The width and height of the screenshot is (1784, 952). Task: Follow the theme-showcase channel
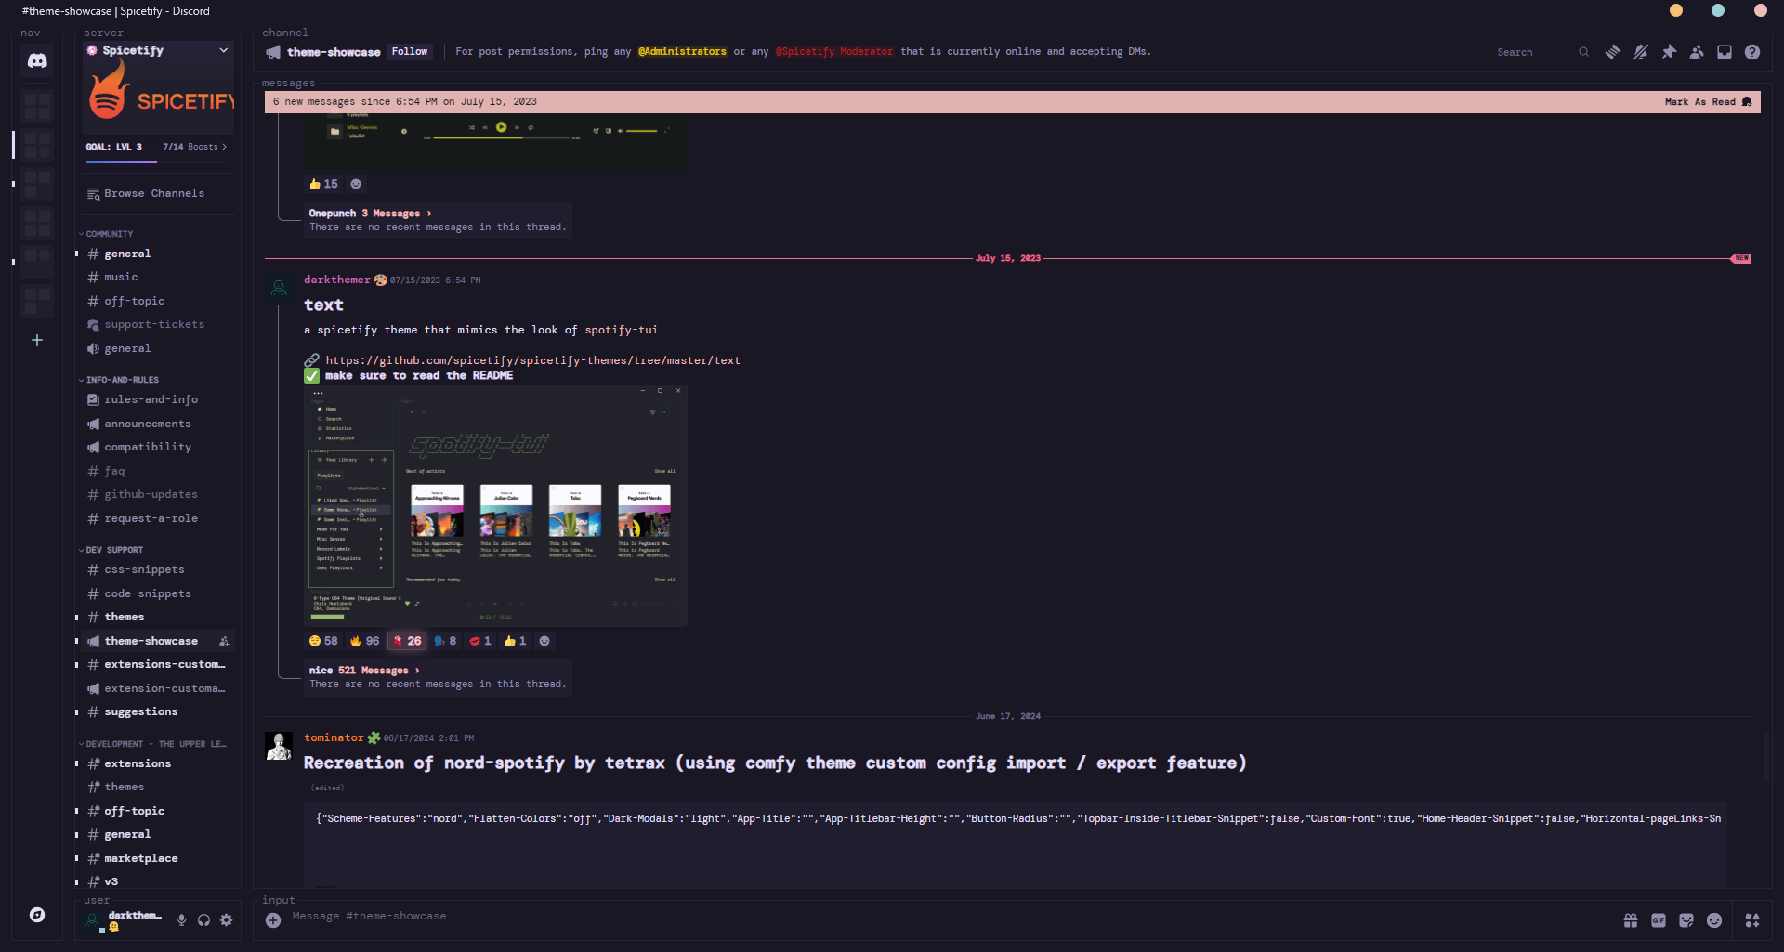[410, 52]
